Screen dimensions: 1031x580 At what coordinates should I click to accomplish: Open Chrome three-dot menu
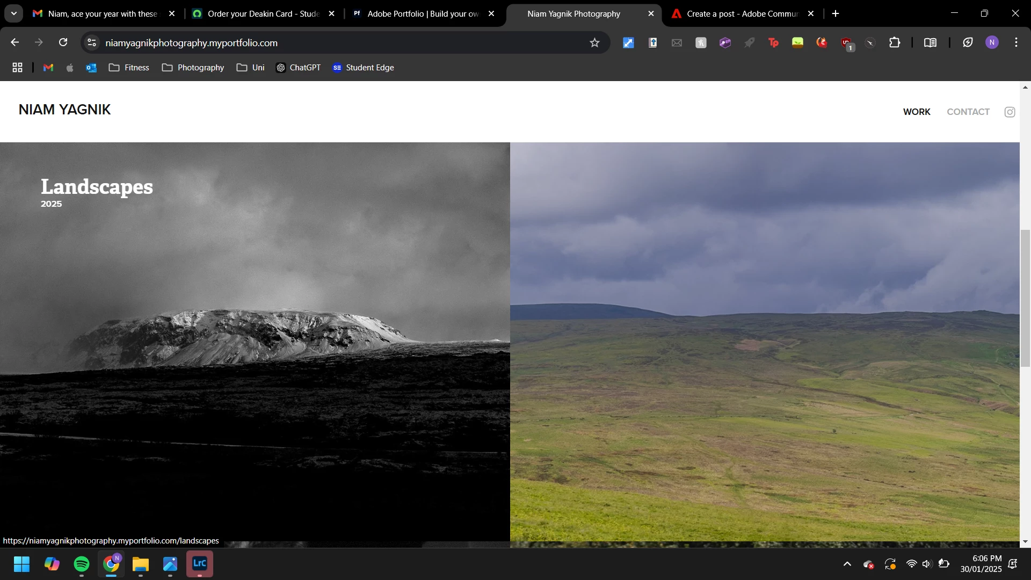coord(1016,42)
